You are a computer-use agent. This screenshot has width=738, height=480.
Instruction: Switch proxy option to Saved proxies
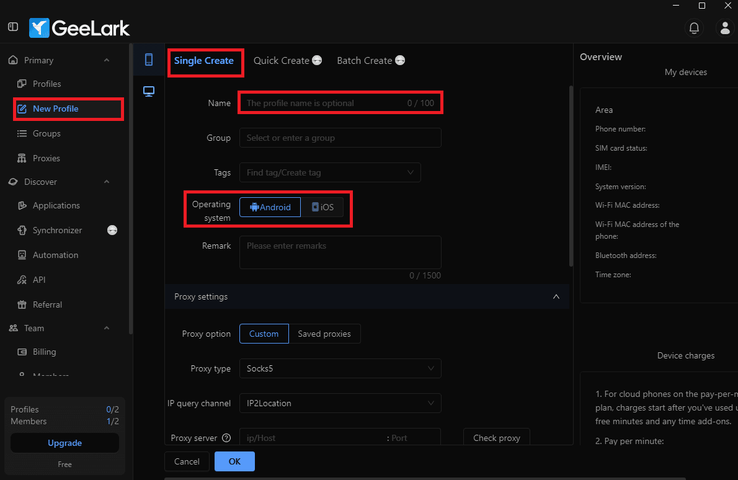tap(325, 334)
